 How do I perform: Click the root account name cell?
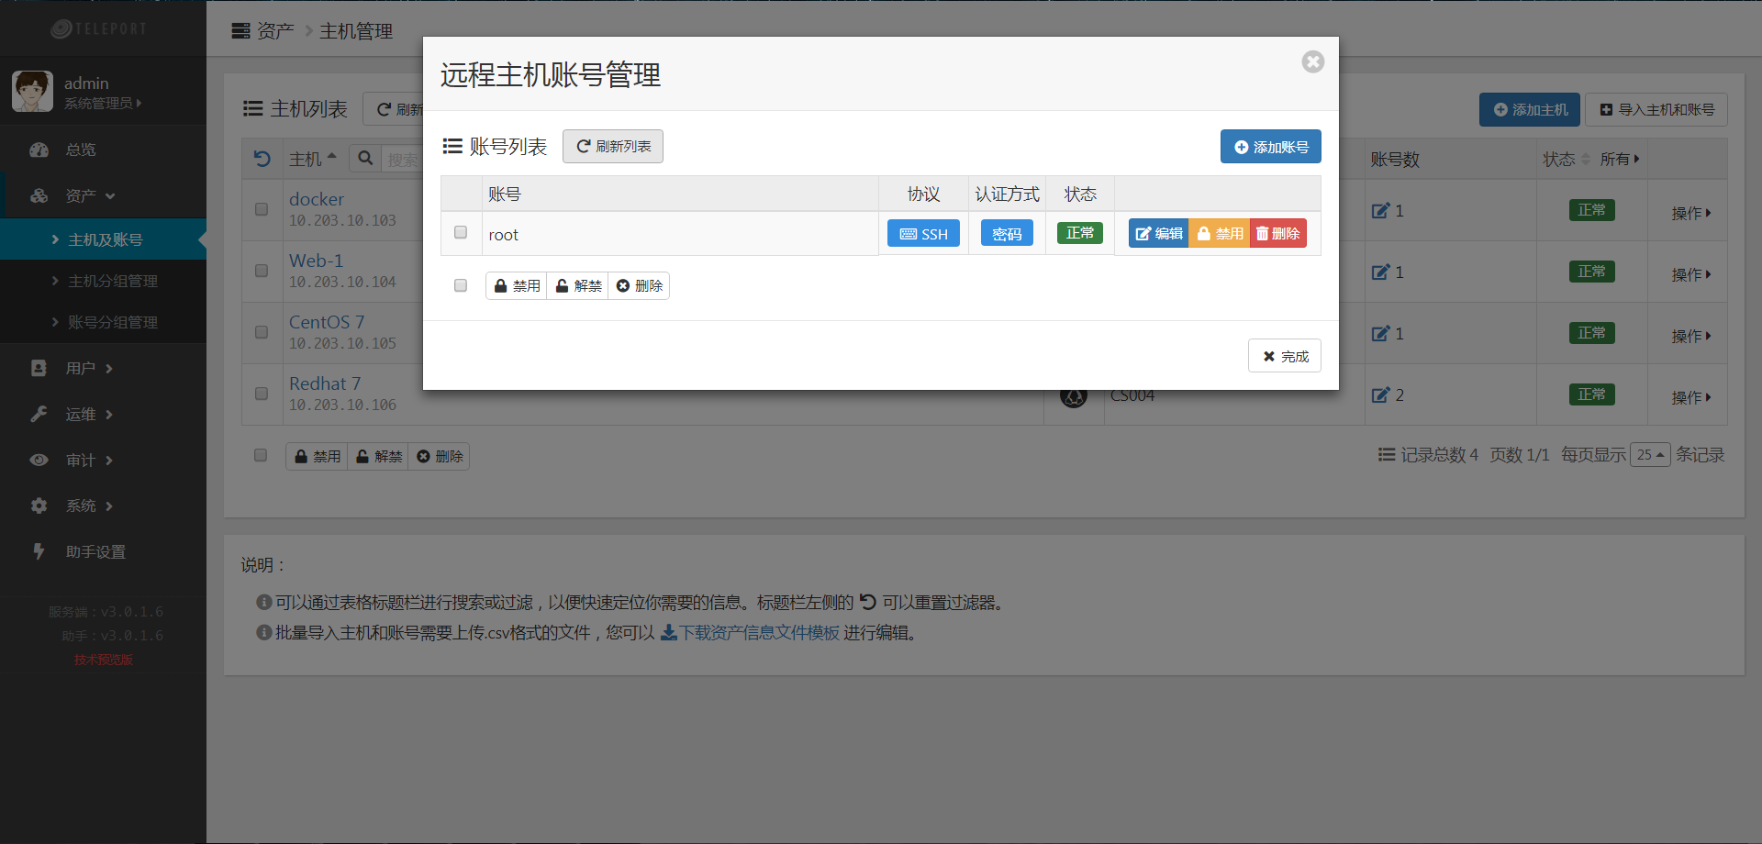click(x=679, y=234)
